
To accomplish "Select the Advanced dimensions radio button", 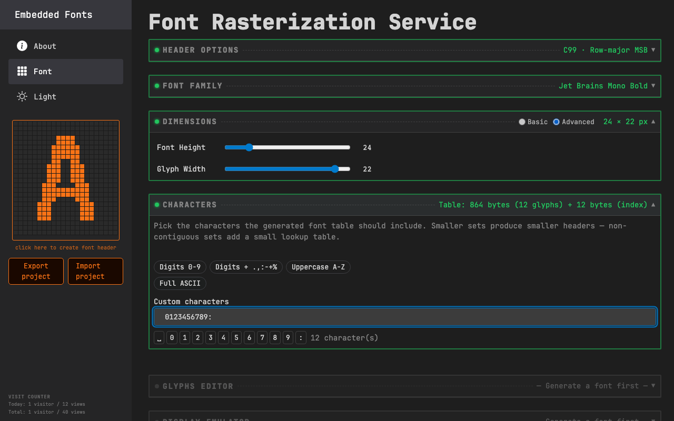I will pyautogui.click(x=556, y=122).
